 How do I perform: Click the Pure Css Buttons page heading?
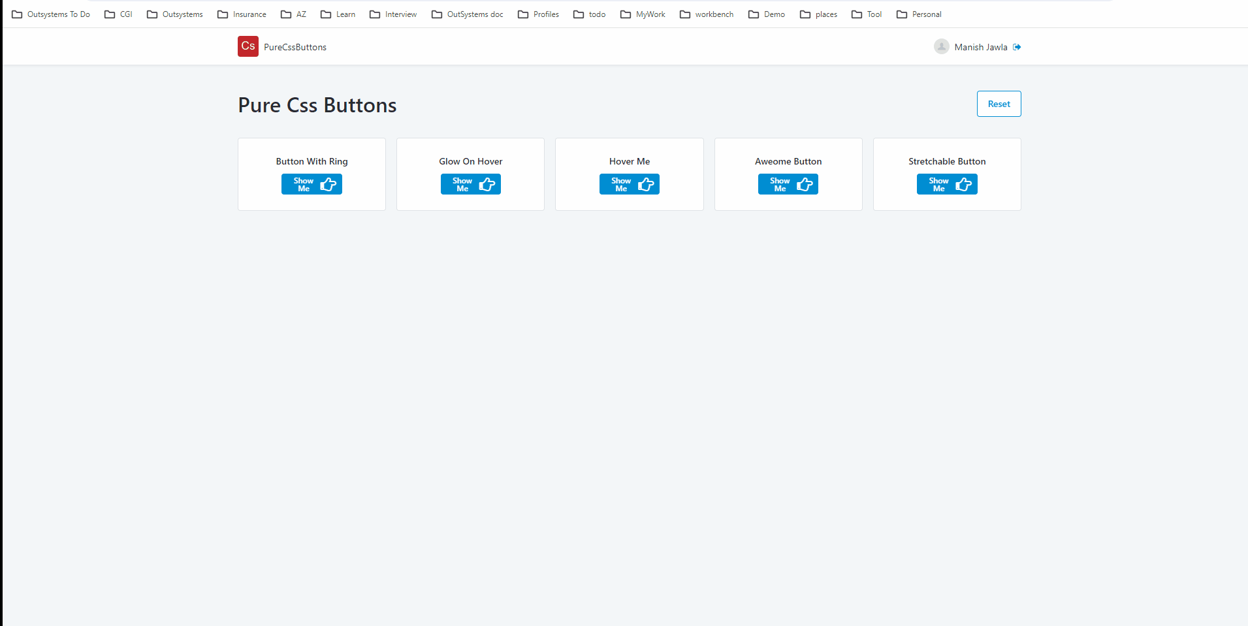(317, 105)
